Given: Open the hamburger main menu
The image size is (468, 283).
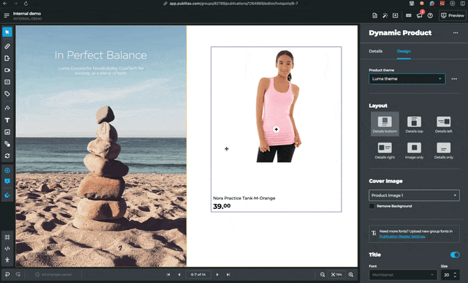Looking at the screenshot, I should (6, 15).
